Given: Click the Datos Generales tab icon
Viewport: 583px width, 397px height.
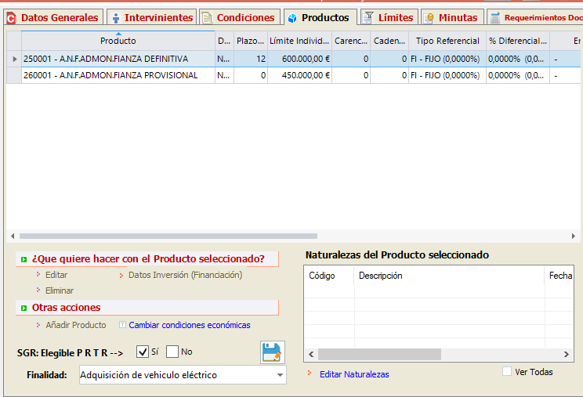Looking at the screenshot, I should coord(11,18).
